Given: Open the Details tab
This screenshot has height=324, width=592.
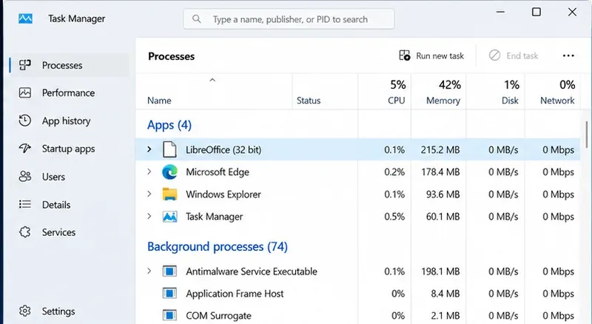Looking at the screenshot, I should tap(70, 205).
